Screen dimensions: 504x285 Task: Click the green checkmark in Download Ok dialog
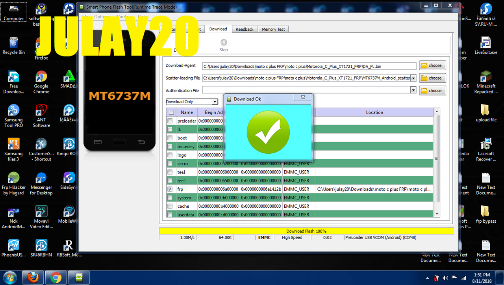268,132
